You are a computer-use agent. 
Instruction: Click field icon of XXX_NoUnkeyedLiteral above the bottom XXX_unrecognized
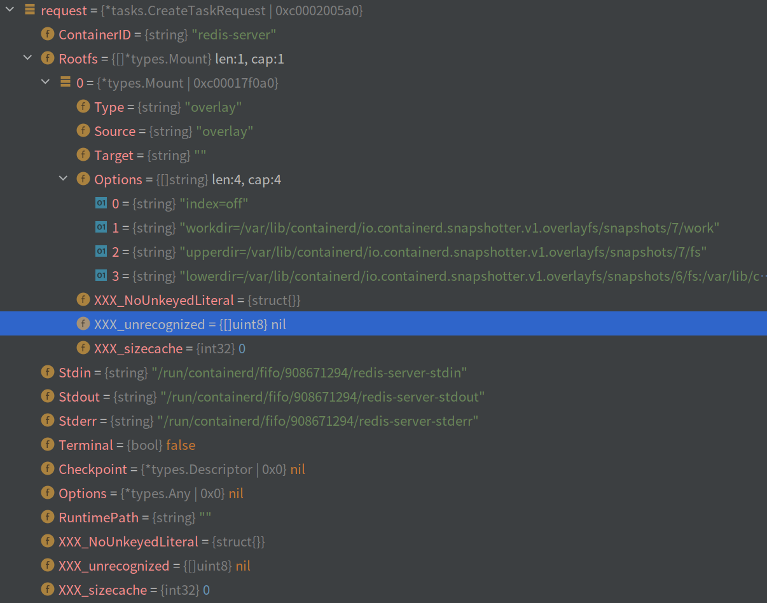click(47, 541)
